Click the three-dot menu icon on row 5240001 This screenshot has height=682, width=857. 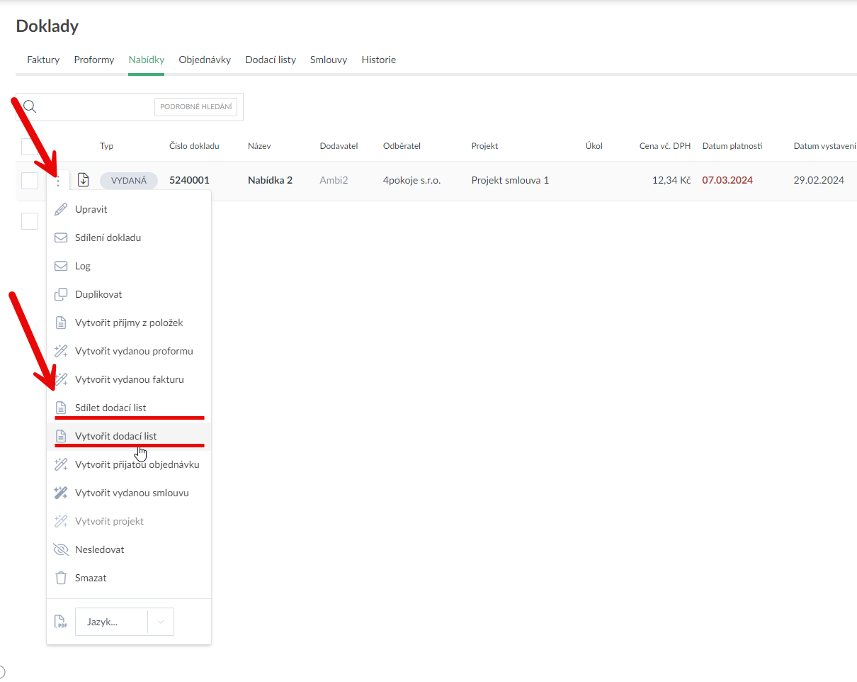point(58,181)
